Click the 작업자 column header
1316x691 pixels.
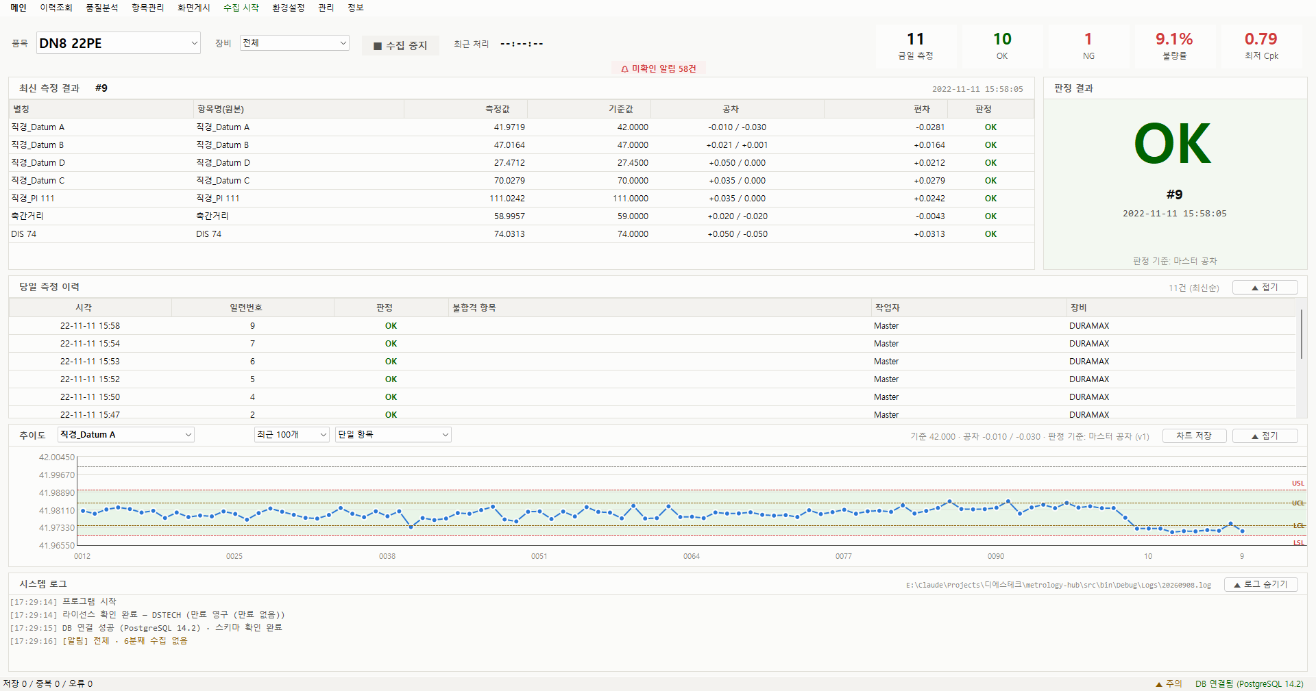pyautogui.click(x=968, y=308)
